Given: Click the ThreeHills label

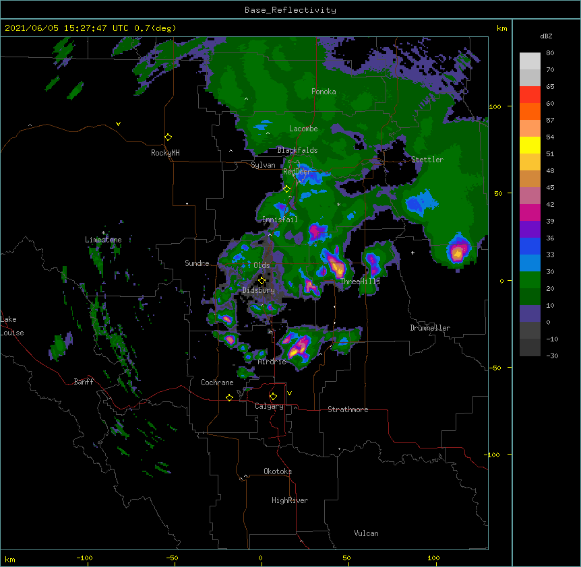Looking at the screenshot, I should pos(360,281).
